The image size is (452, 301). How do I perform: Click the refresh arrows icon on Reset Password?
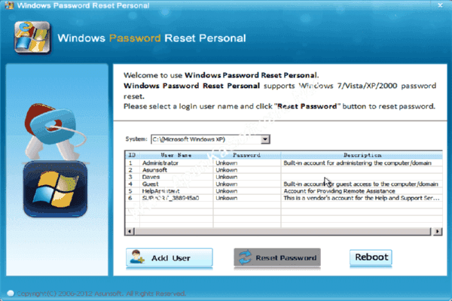tap(245, 257)
